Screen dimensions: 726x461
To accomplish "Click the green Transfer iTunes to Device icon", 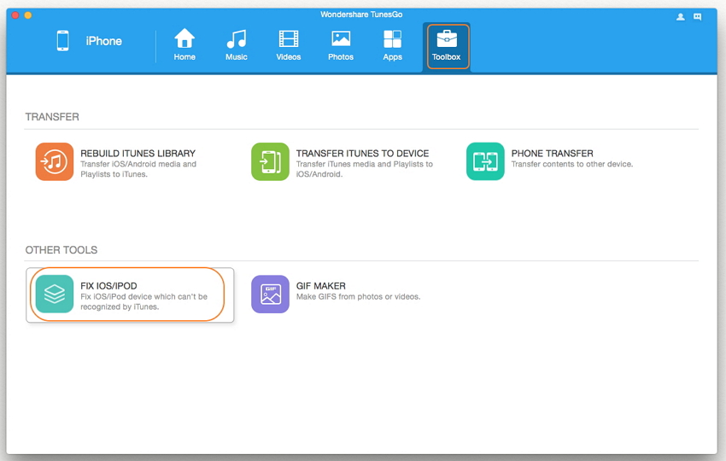I will (x=270, y=161).
